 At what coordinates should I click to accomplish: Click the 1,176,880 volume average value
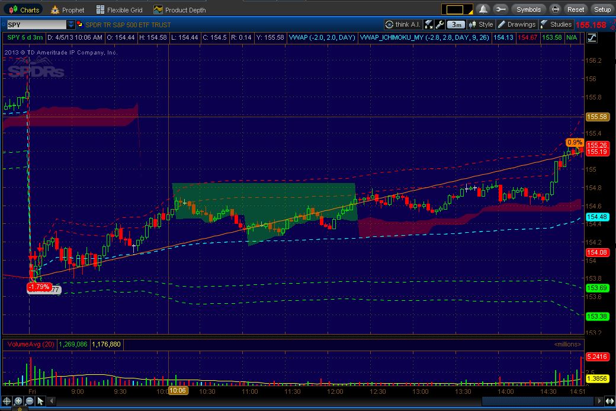pyautogui.click(x=107, y=344)
